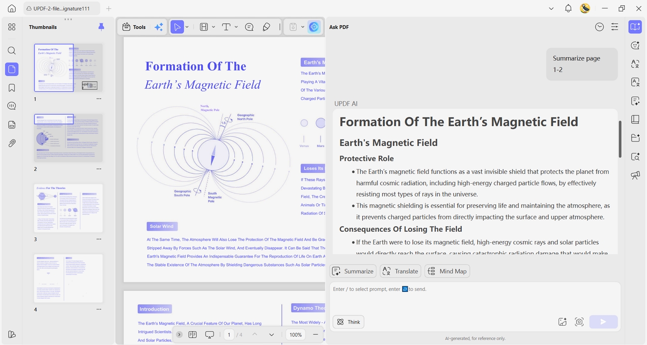Open the document summary sparkle icon
647x345 pixels.
click(635, 101)
